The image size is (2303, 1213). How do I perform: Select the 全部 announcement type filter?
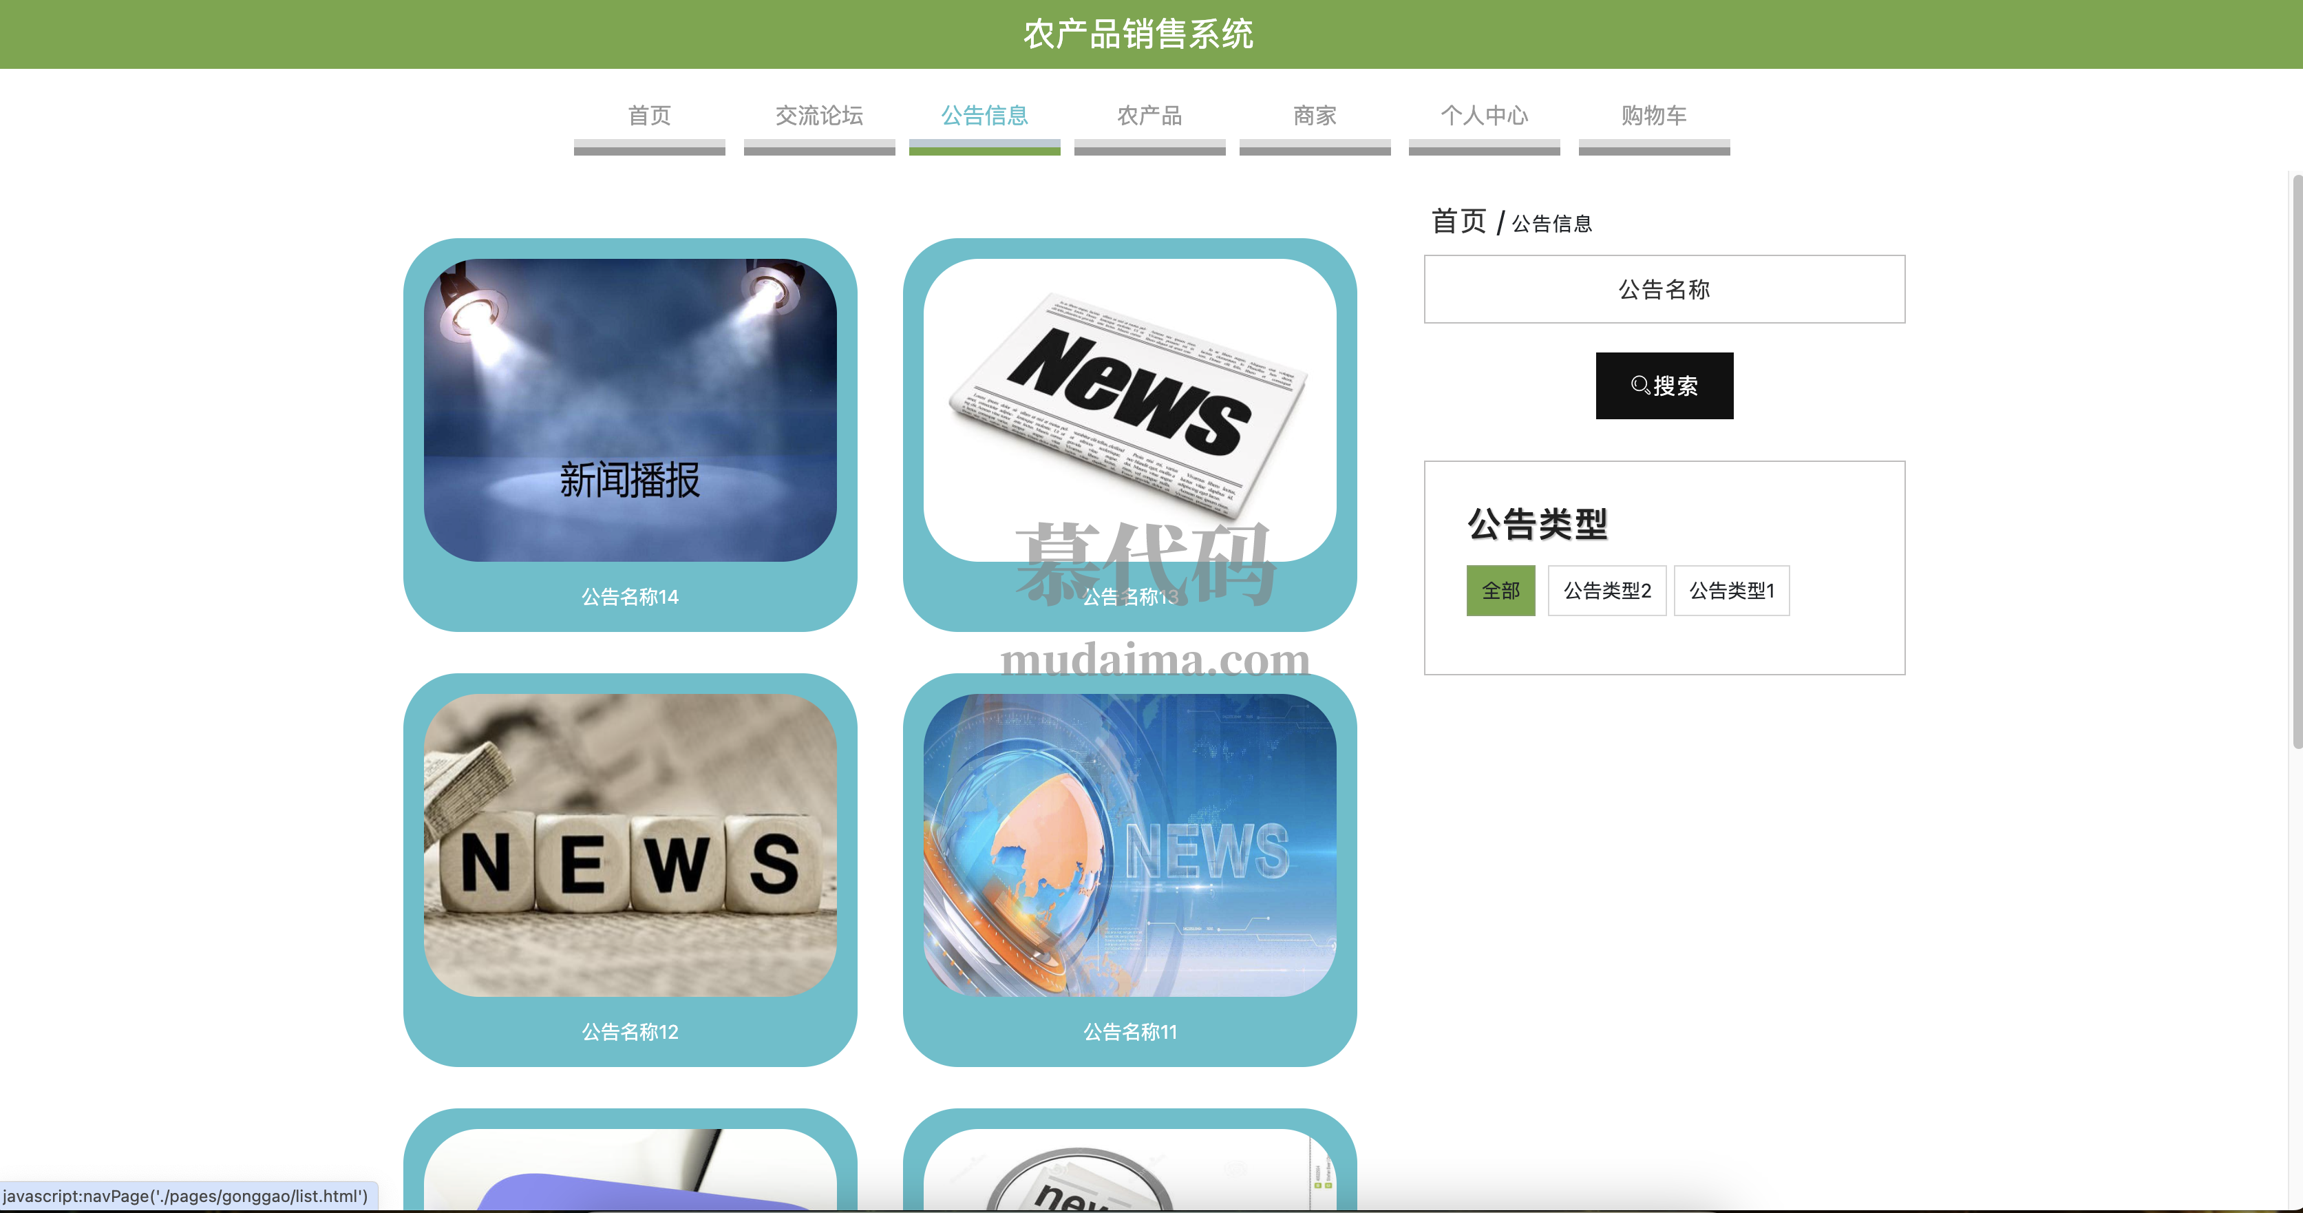tap(1500, 591)
